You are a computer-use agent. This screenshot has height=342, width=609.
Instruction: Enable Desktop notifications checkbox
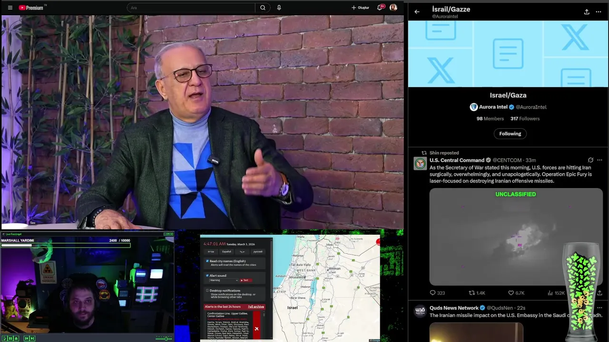point(207,290)
